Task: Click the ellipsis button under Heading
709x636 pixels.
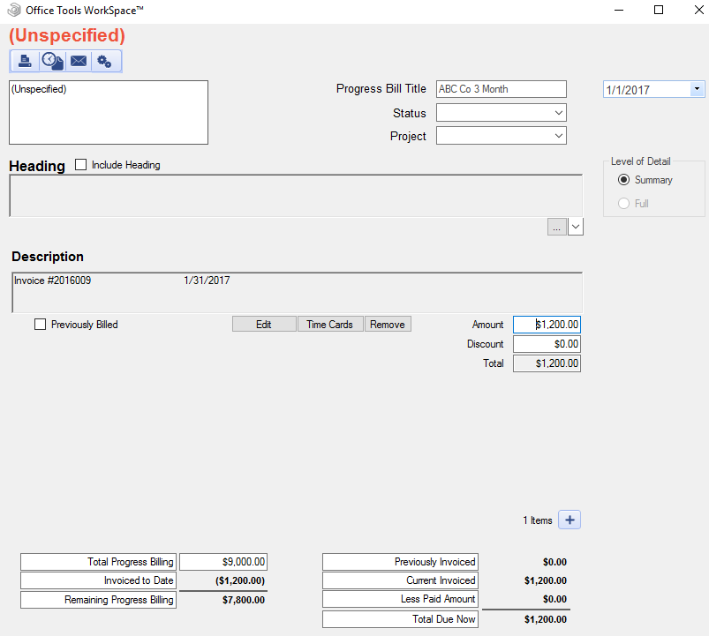Action: (x=556, y=227)
